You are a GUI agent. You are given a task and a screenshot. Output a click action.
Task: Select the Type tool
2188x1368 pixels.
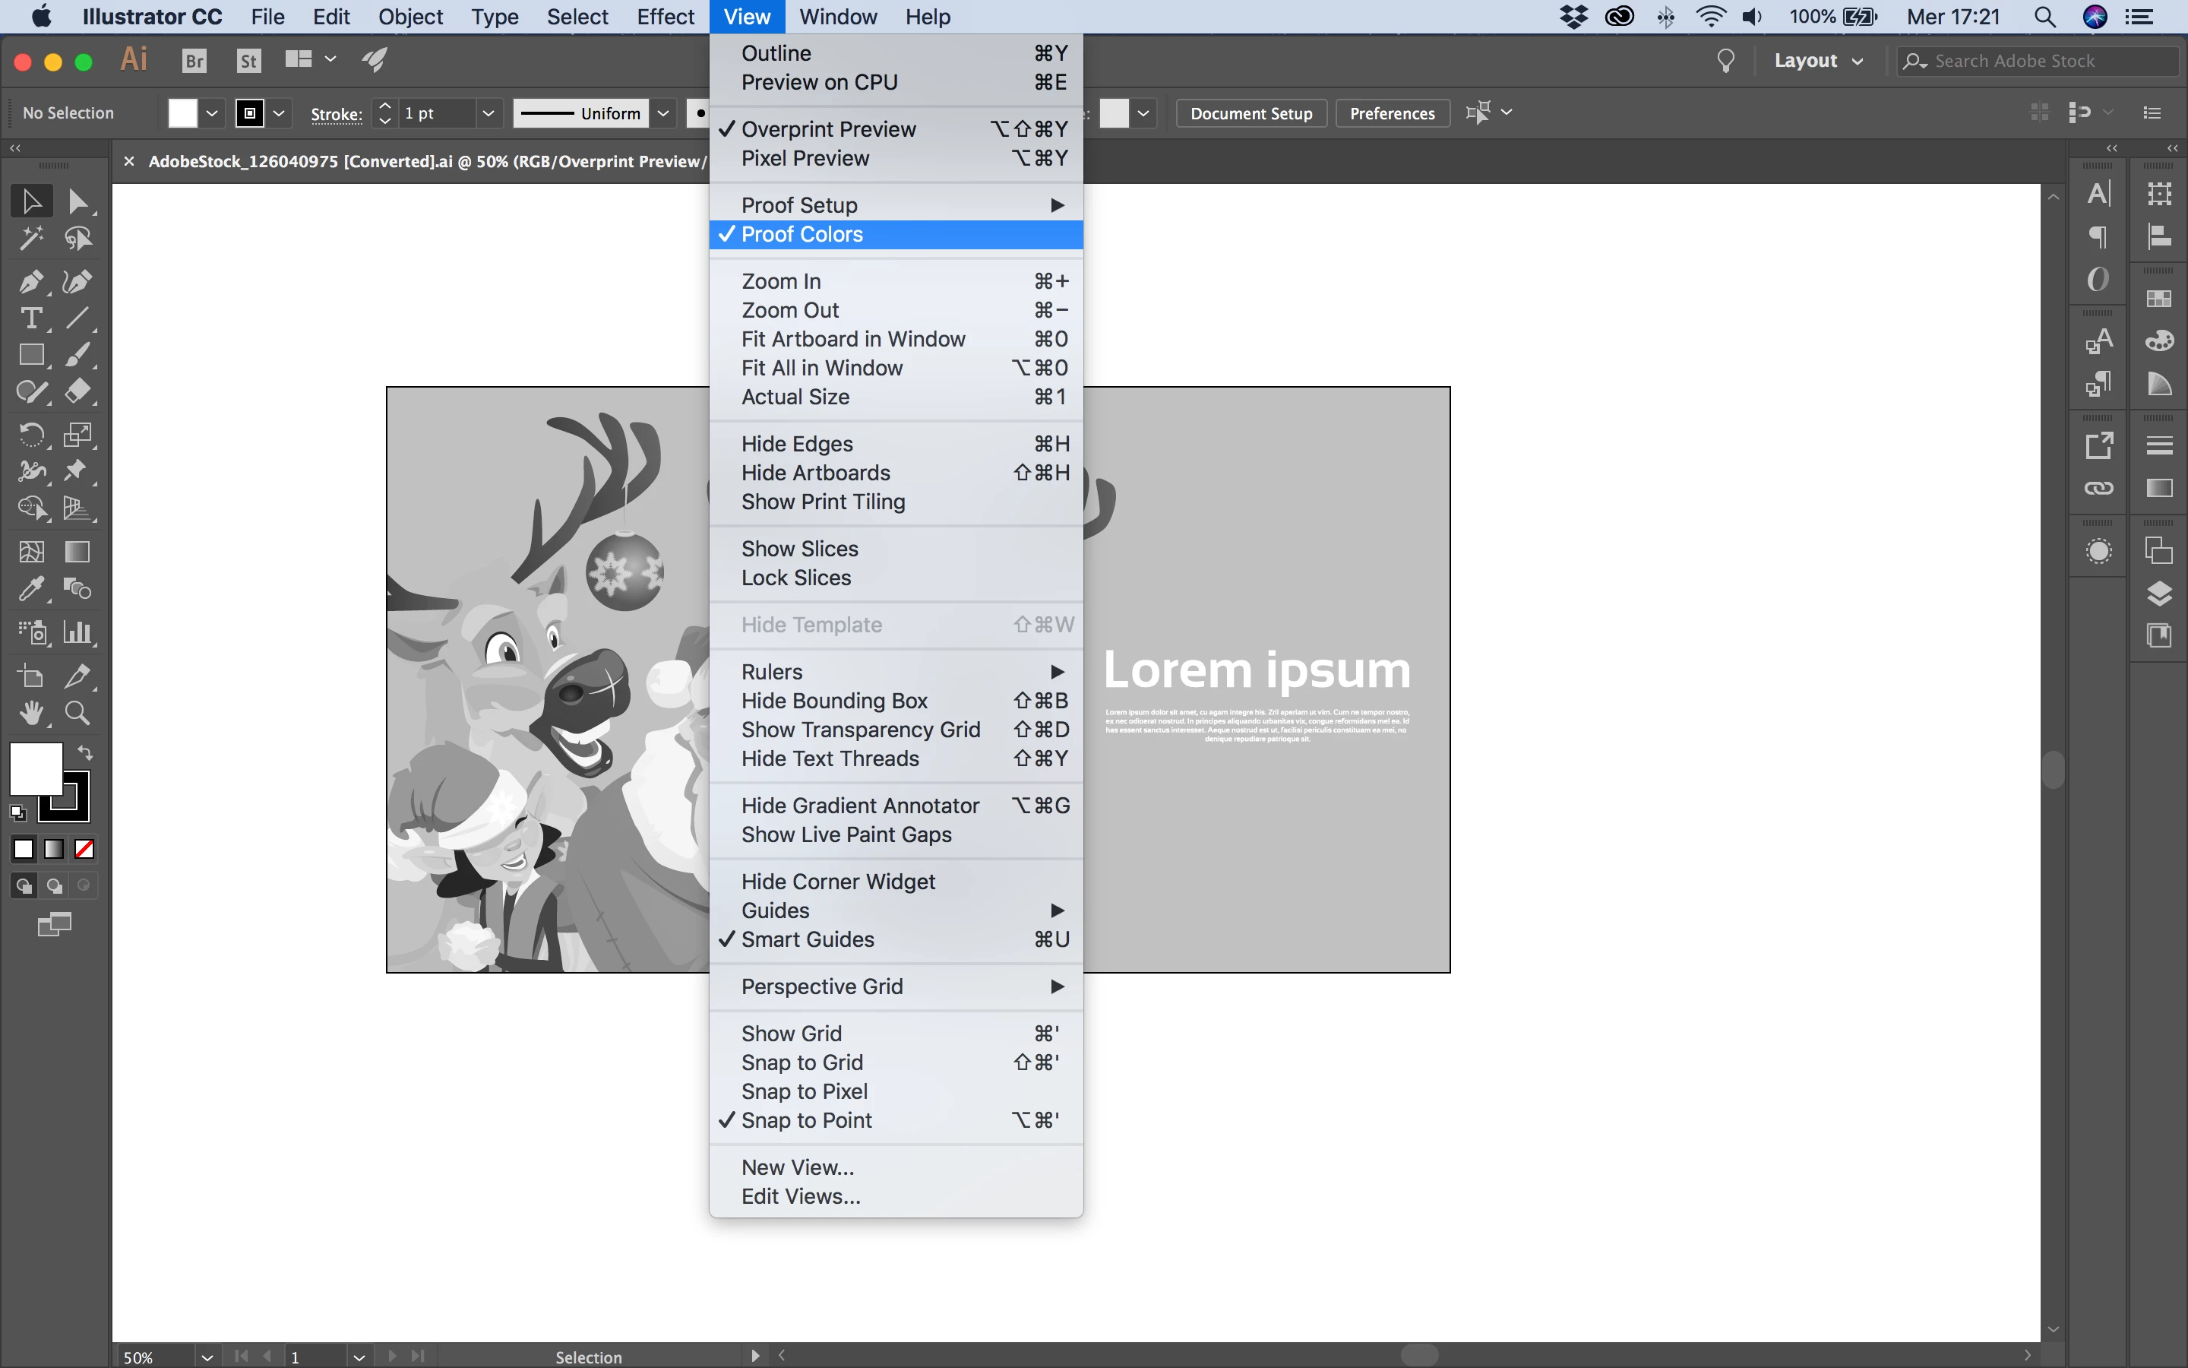pos(30,318)
